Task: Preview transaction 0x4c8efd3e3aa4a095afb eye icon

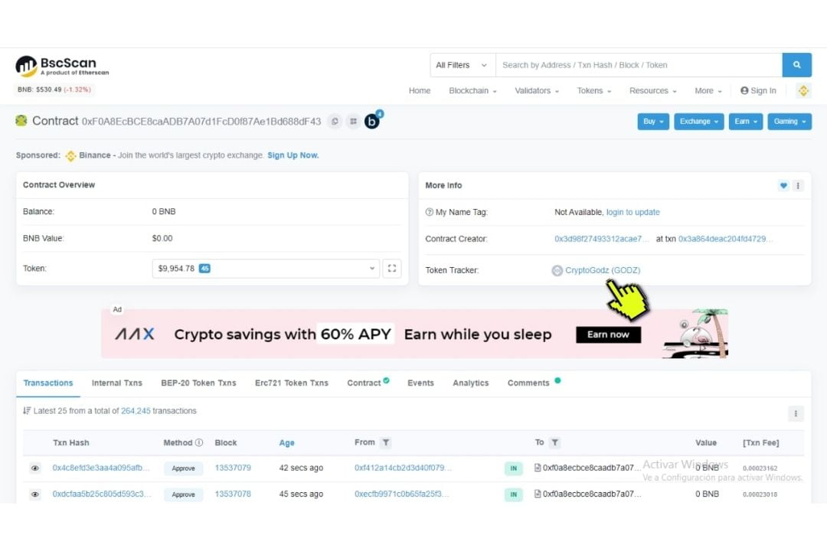Action: pos(34,468)
